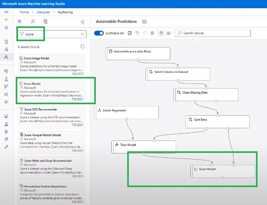Click the green plus create-new icon
267x205 pixels.
click(x=6, y=19)
